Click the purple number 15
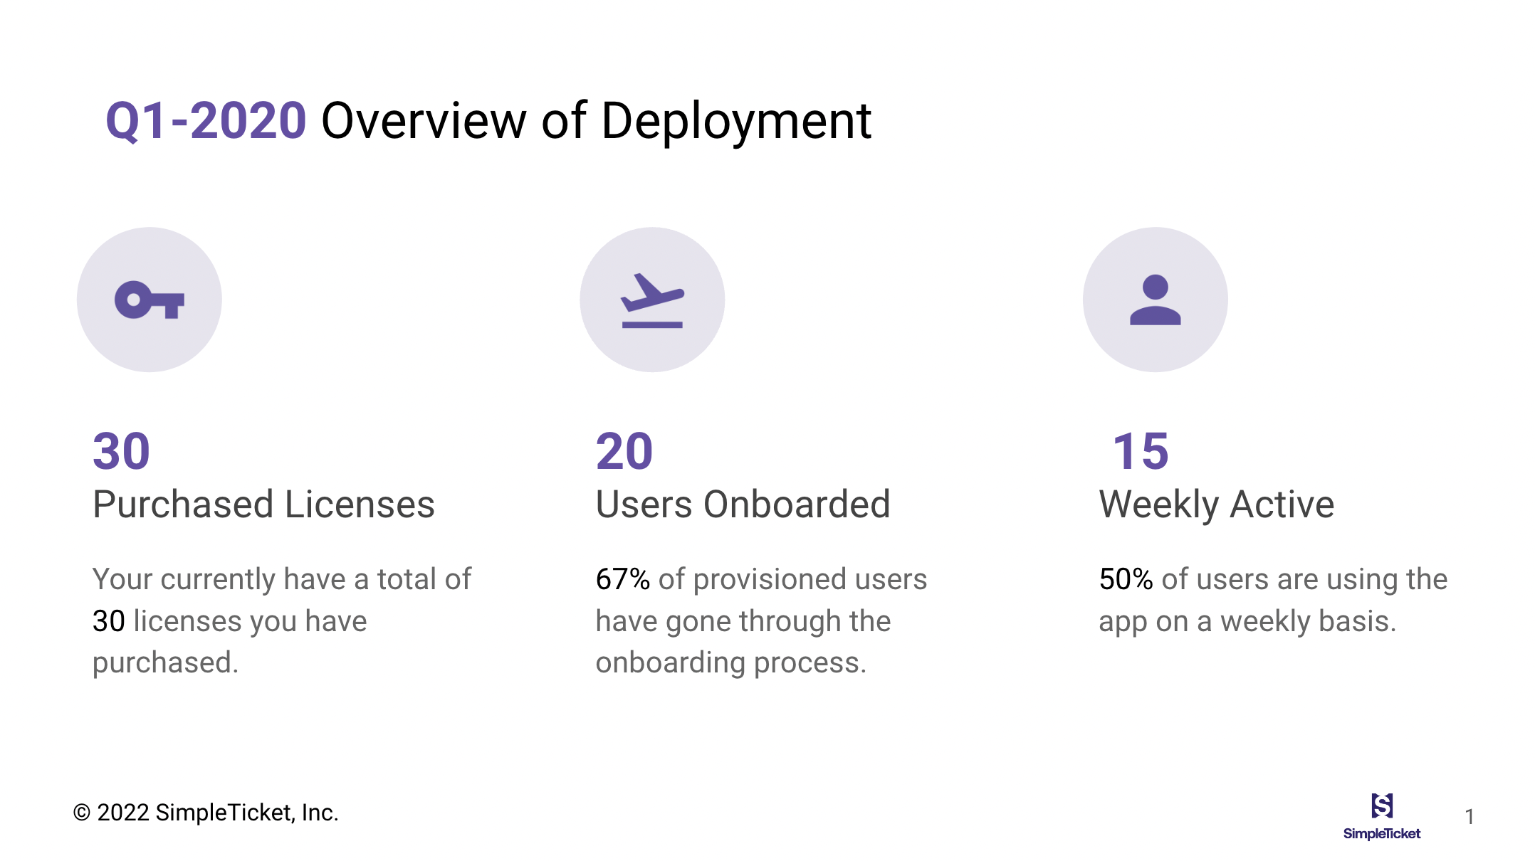This screenshot has width=1535, height=861. [x=1141, y=451]
